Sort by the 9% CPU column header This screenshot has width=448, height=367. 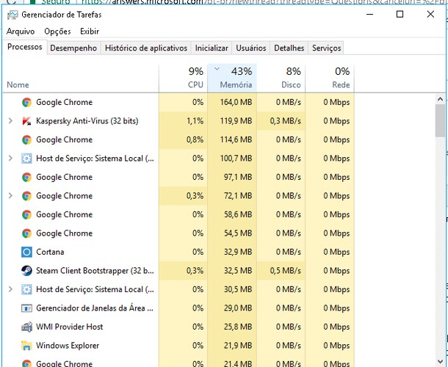pyautogui.click(x=184, y=78)
